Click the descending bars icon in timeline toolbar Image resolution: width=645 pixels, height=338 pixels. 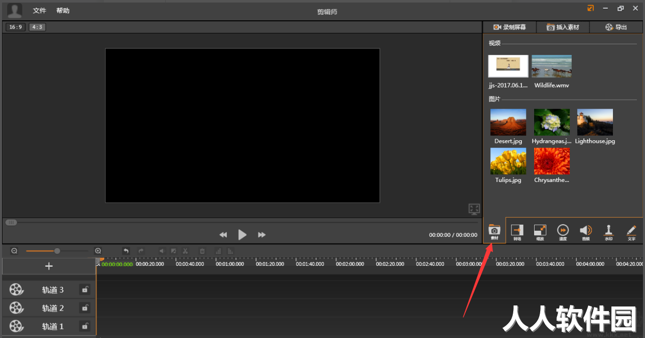point(230,251)
